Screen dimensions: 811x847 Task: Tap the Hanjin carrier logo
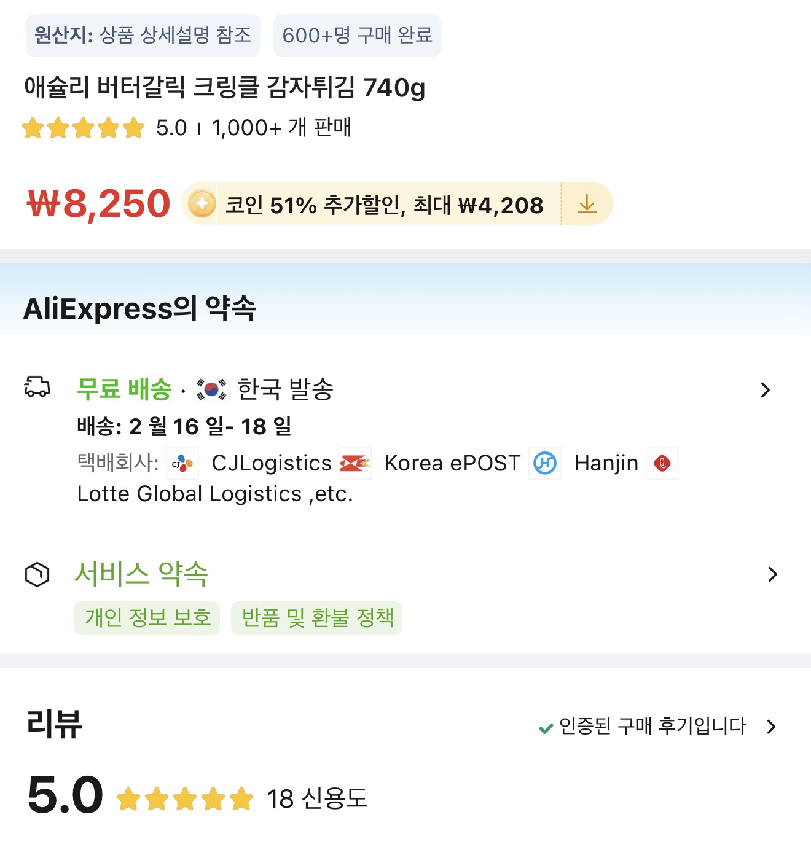[545, 463]
